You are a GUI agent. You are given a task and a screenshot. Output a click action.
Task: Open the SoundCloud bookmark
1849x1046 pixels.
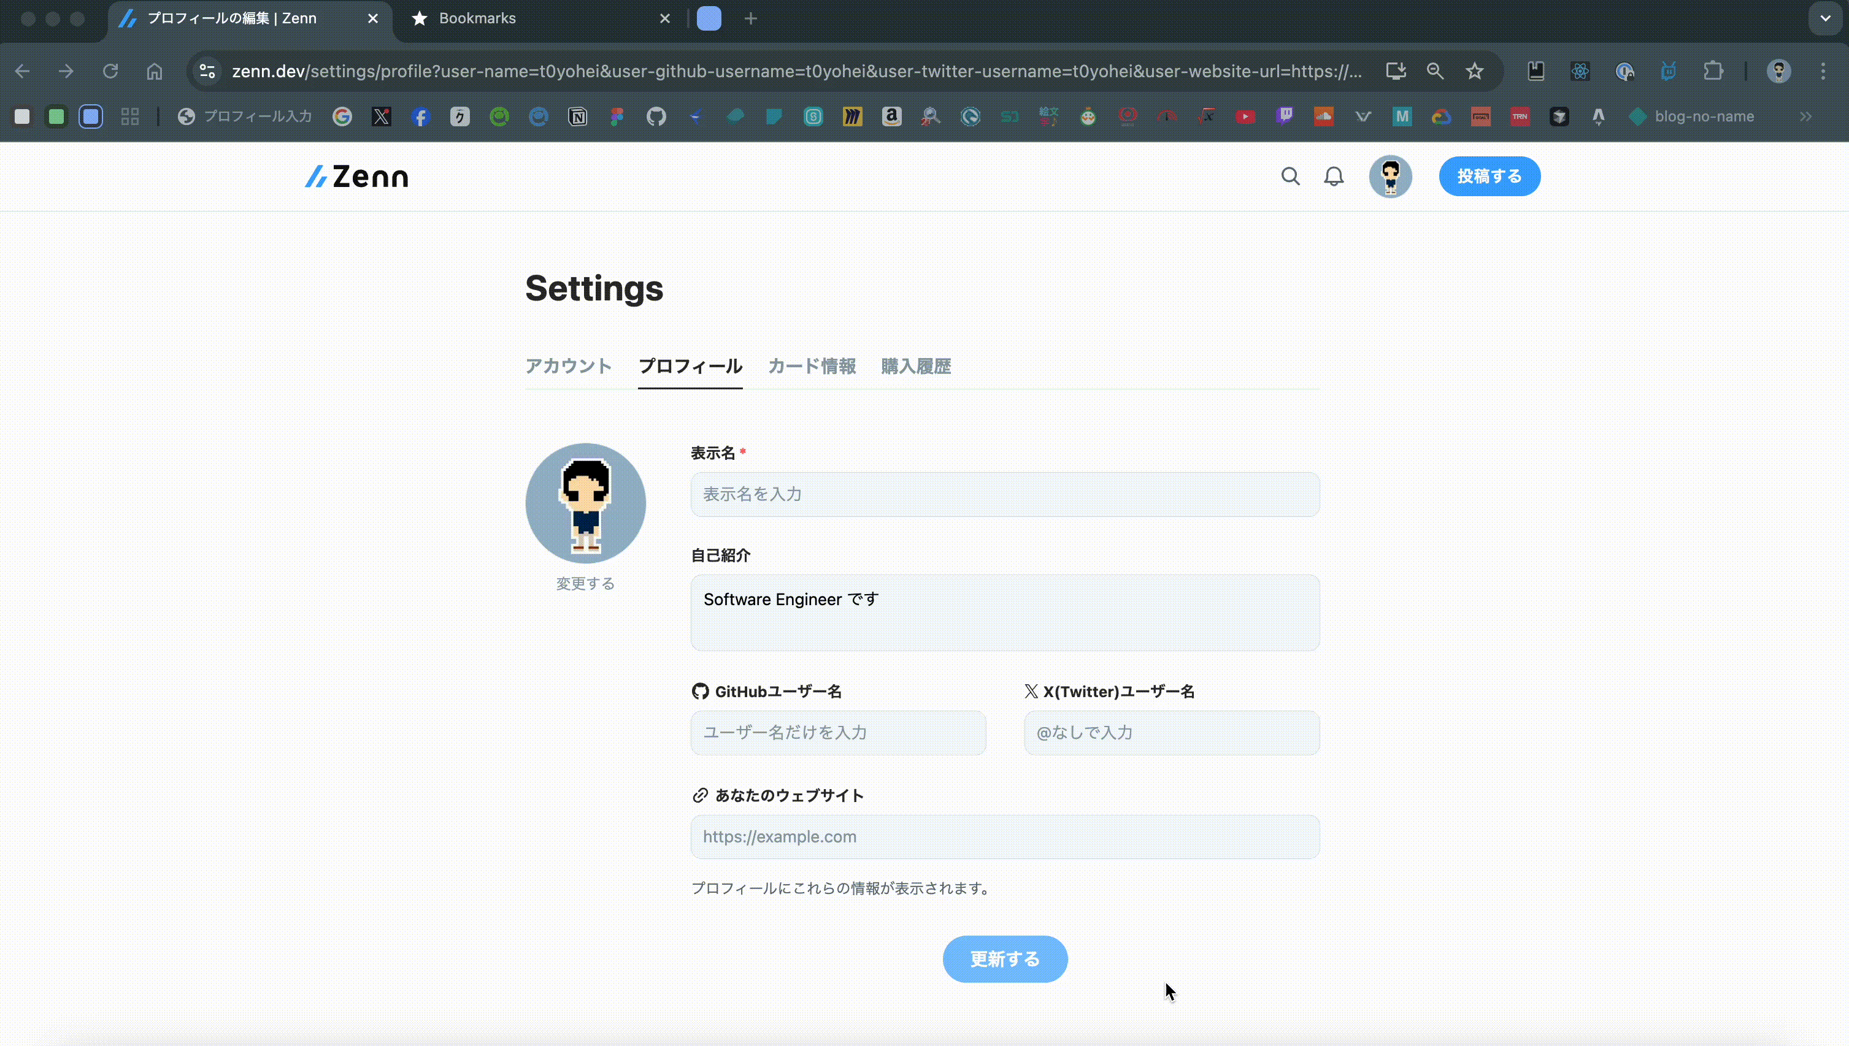pos(1324,116)
